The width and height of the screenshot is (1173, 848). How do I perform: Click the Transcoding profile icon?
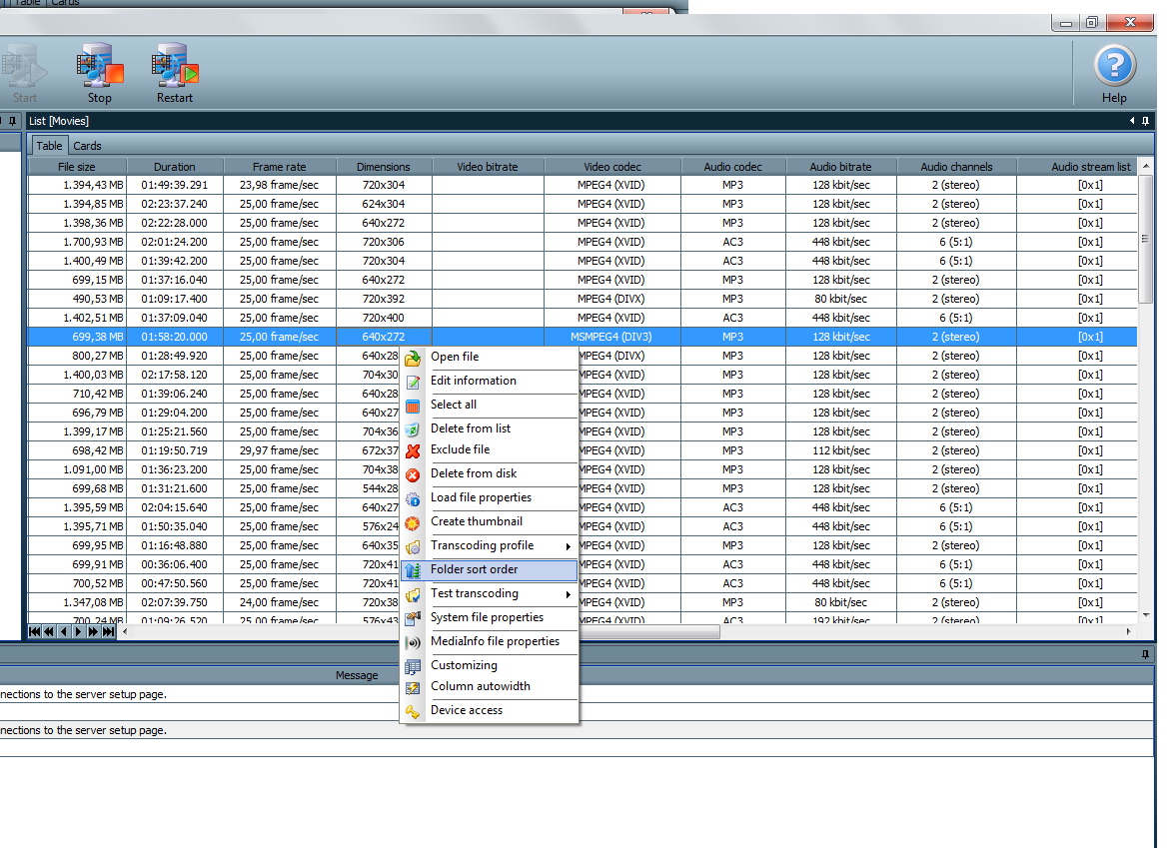[413, 546]
